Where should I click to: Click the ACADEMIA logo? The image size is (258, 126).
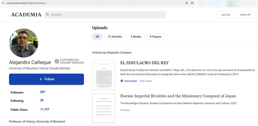tap(26, 14)
